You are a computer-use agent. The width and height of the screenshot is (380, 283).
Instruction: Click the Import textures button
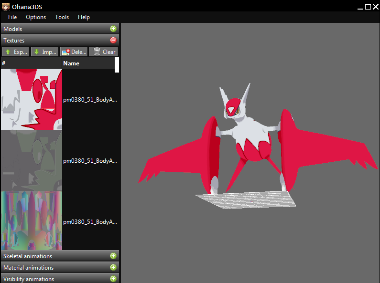(x=44, y=52)
